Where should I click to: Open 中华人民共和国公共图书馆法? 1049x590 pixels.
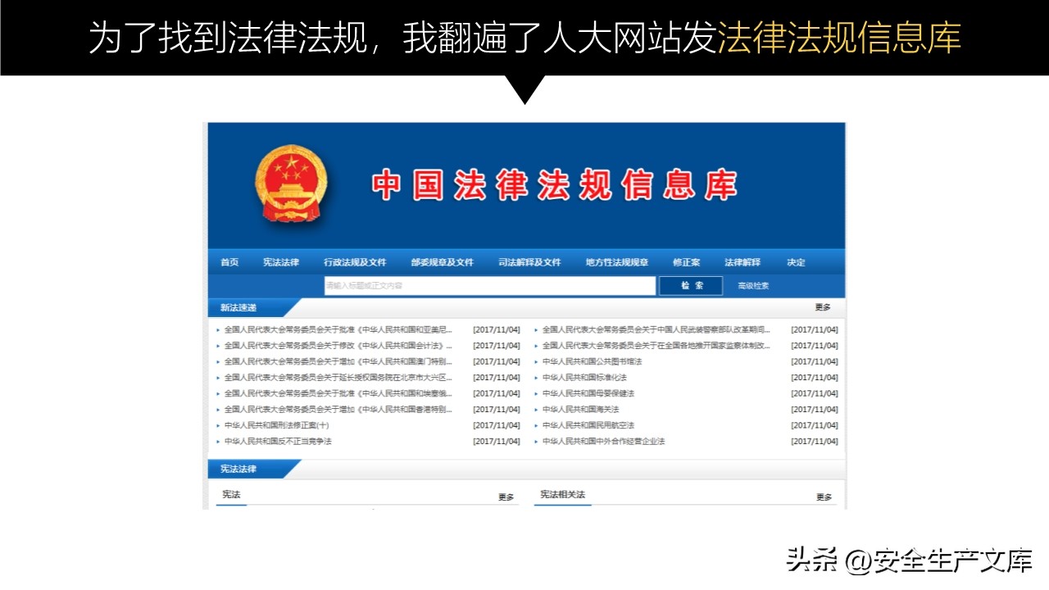click(x=592, y=361)
